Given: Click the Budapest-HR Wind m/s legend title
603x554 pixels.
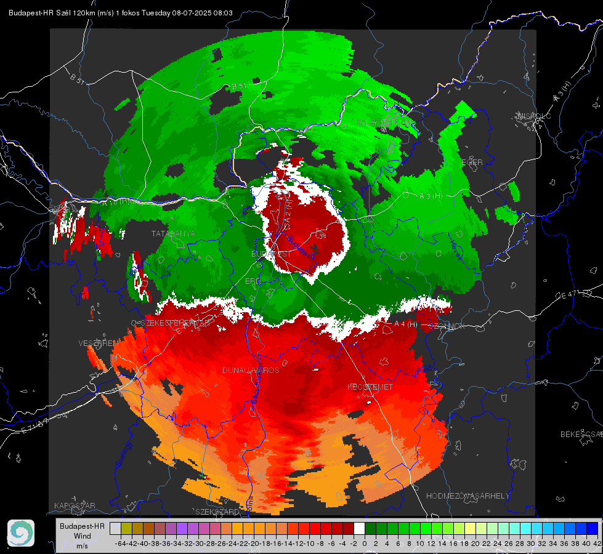Looking at the screenshot, I should pyautogui.click(x=82, y=536).
